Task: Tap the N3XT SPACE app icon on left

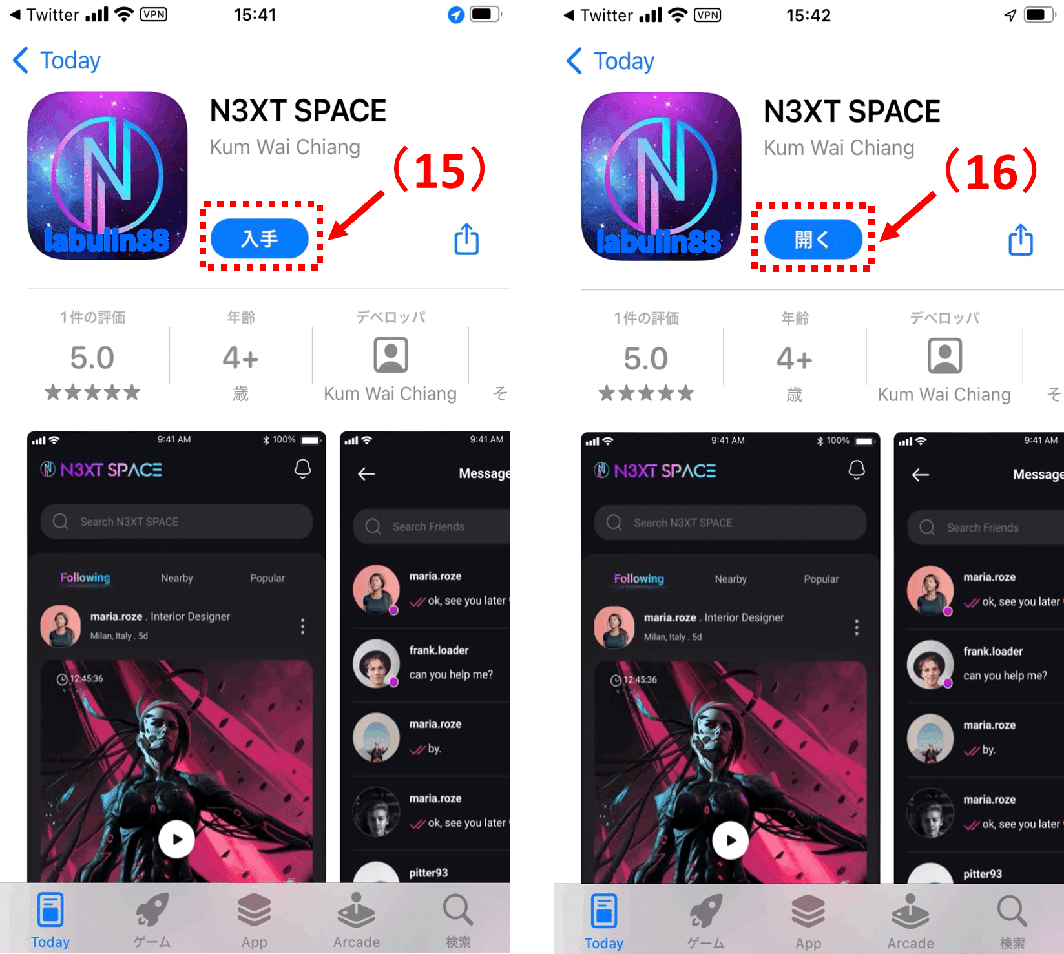Action: (107, 176)
